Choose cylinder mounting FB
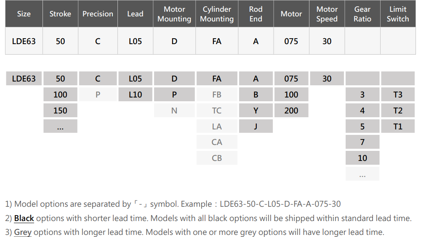Image resolution: width=421 pixels, height=237 pixels. coord(217,95)
